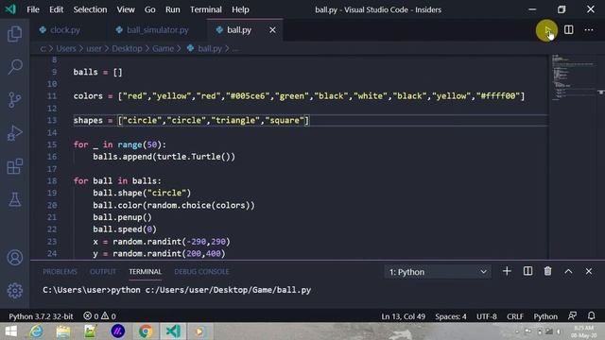
Task: Open the View menu
Action: point(126,9)
